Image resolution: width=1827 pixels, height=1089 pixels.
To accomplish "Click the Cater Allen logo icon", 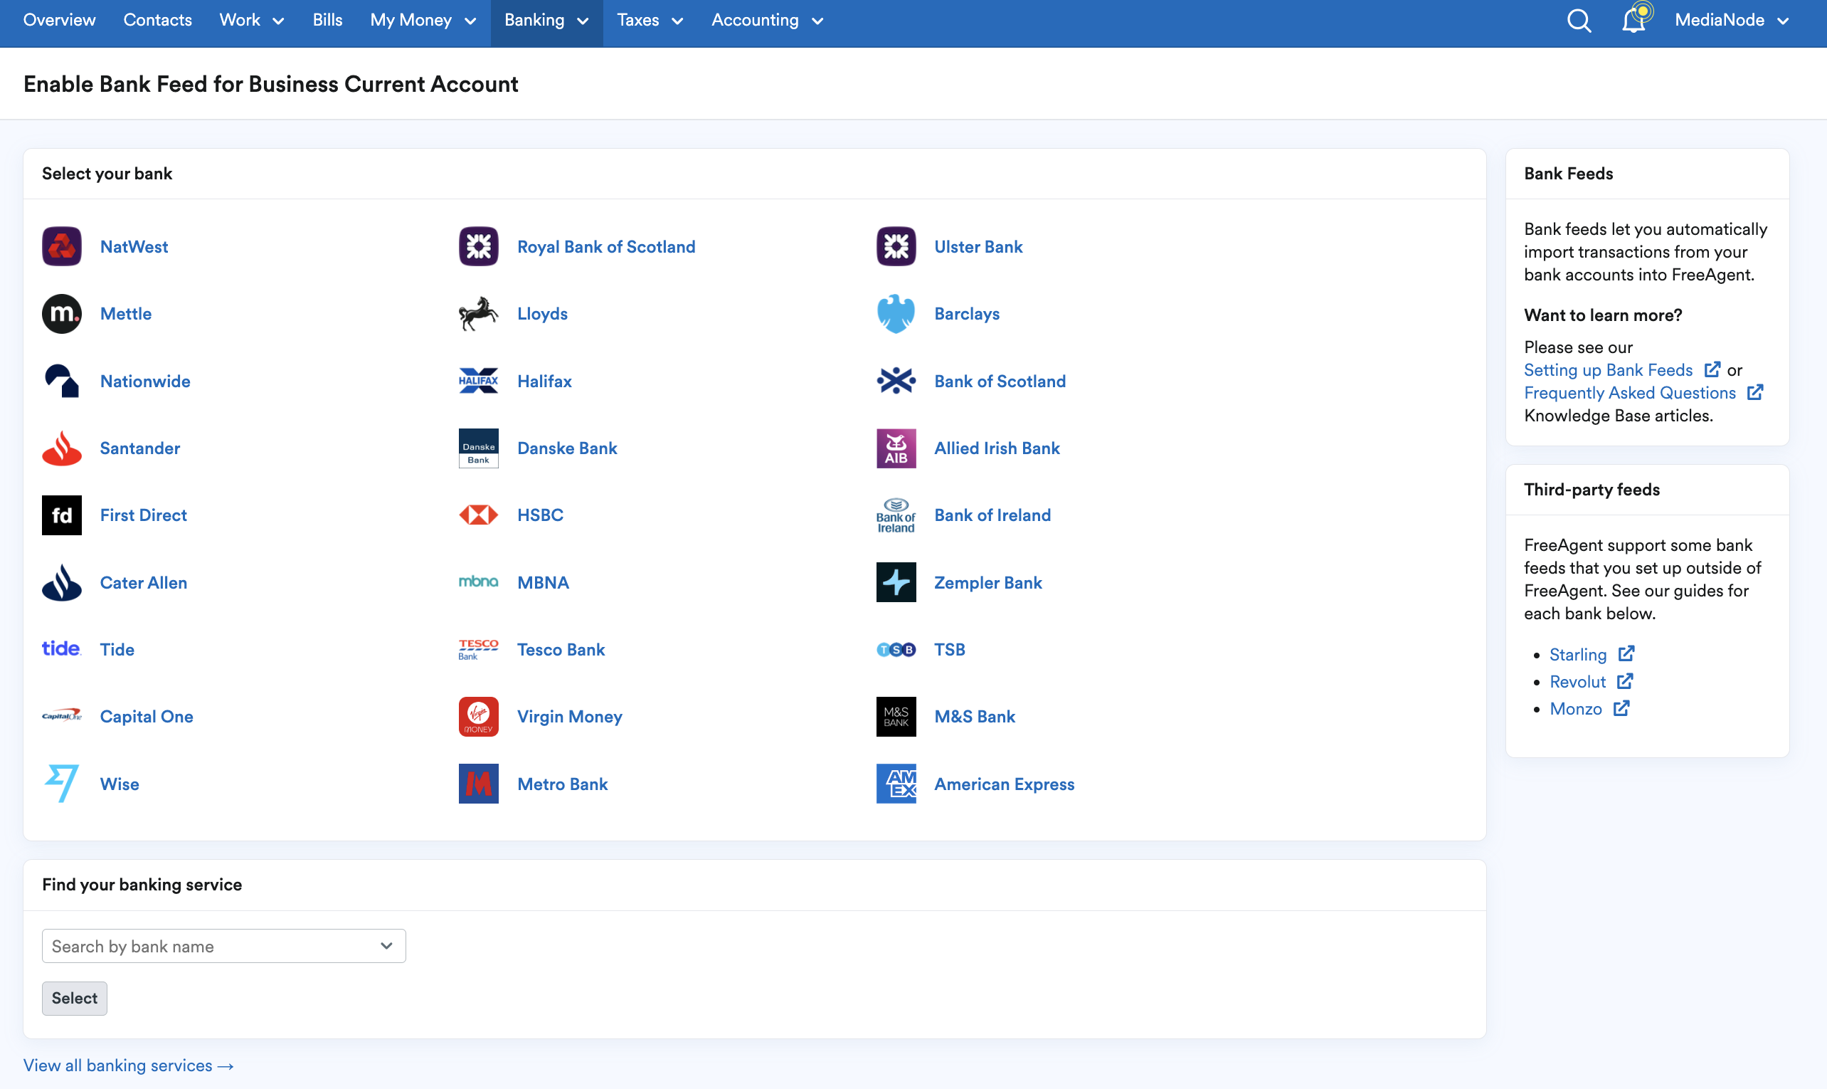I will click(x=62, y=583).
